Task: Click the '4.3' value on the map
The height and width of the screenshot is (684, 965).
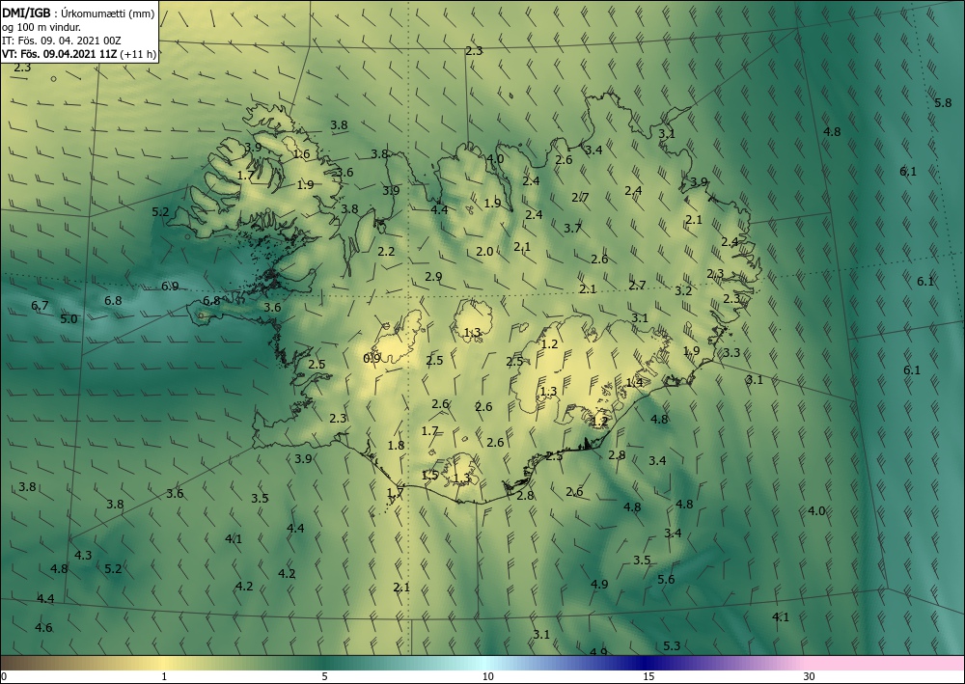Action: (x=83, y=556)
